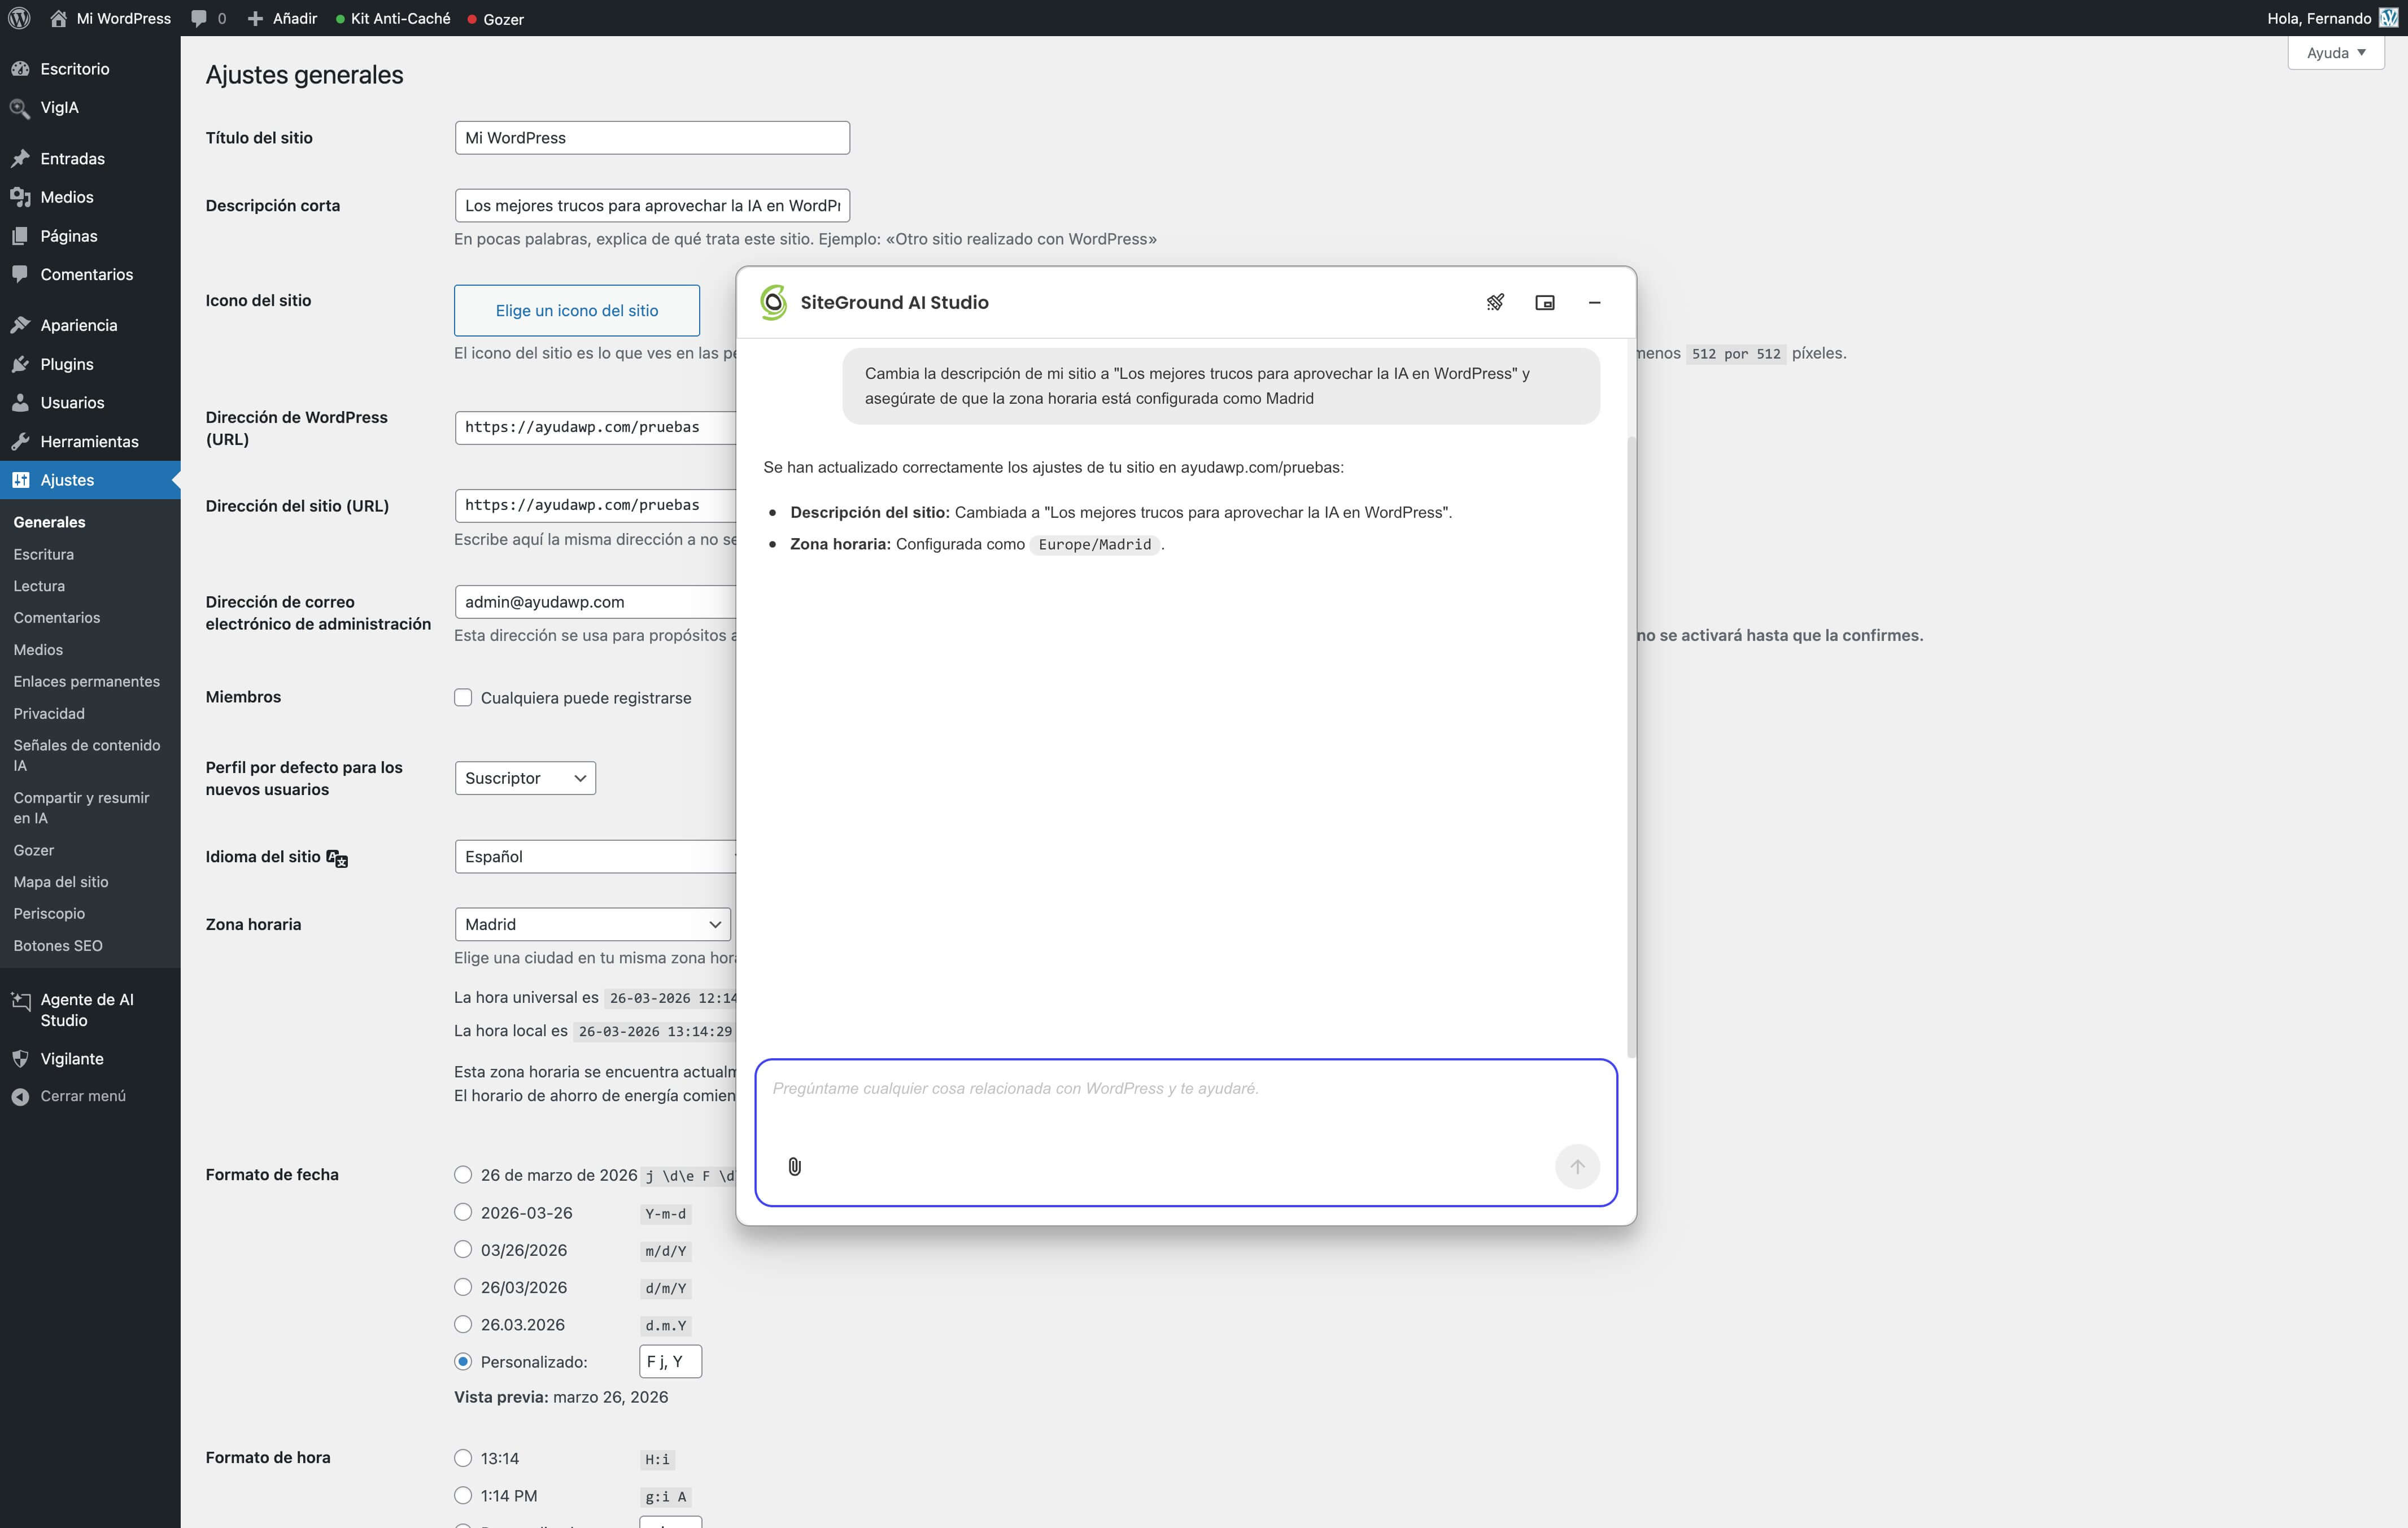The image size is (2408, 1528).
Task: Open the Idioma del sitio Español dropdown
Action: [596, 856]
